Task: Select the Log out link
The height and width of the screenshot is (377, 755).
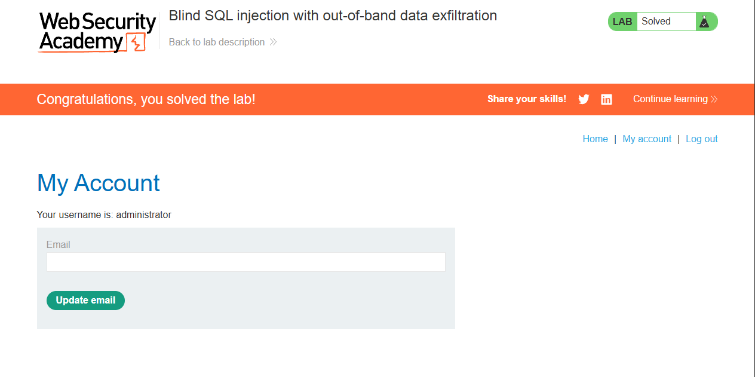Action: [x=702, y=139]
